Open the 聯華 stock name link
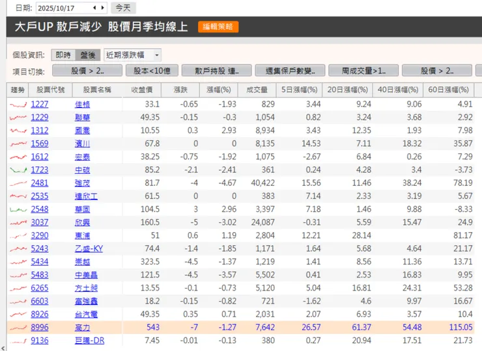 point(82,118)
